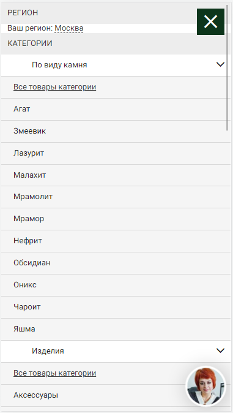Open the consultant chat avatar
Image resolution: width=233 pixels, height=413 pixels.
click(205, 386)
